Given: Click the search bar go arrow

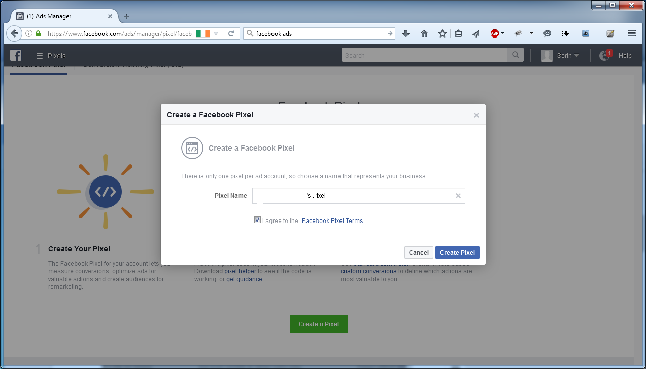Looking at the screenshot, I should (x=390, y=33).
